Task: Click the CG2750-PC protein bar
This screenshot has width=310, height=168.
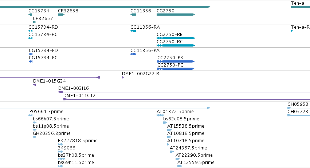Action: (x=176, y=69)
